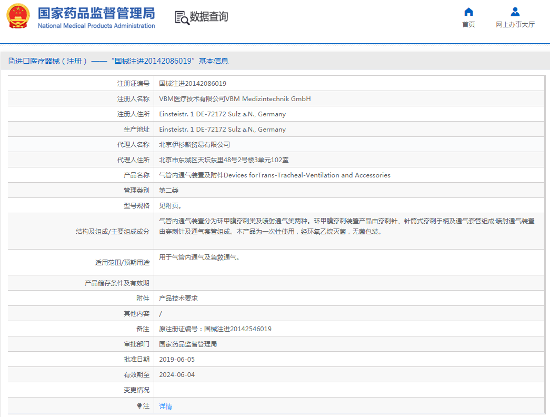
Task: Click the 生产地址 Einsteistr. address value
Action: coord(223,129)
